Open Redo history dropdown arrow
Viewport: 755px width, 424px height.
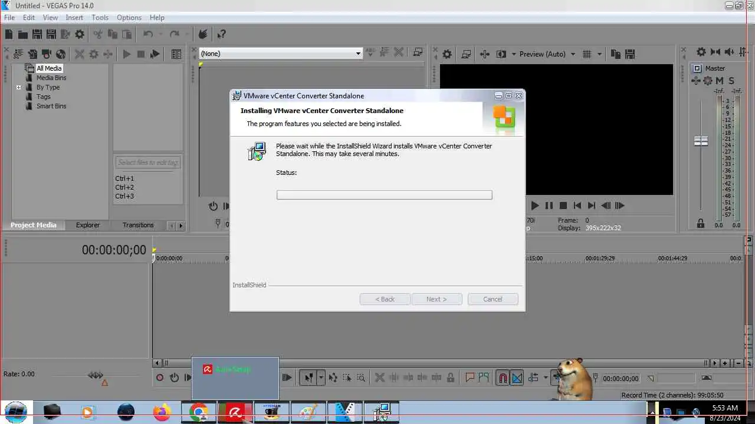point(186,34)
